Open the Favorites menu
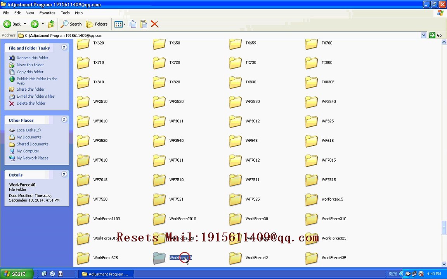 point(47,13)
